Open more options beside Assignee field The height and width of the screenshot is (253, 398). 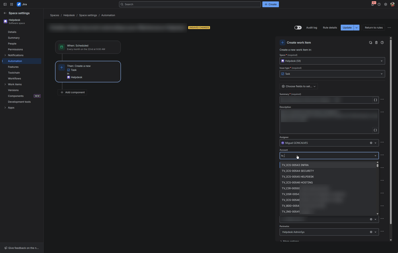coord(382,142)
